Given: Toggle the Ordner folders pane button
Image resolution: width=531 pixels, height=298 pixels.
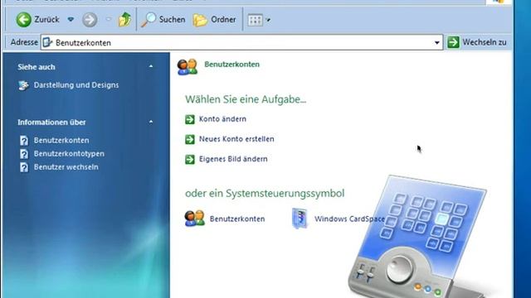Looking at the screenshot, I should click(x=214, y=20).
